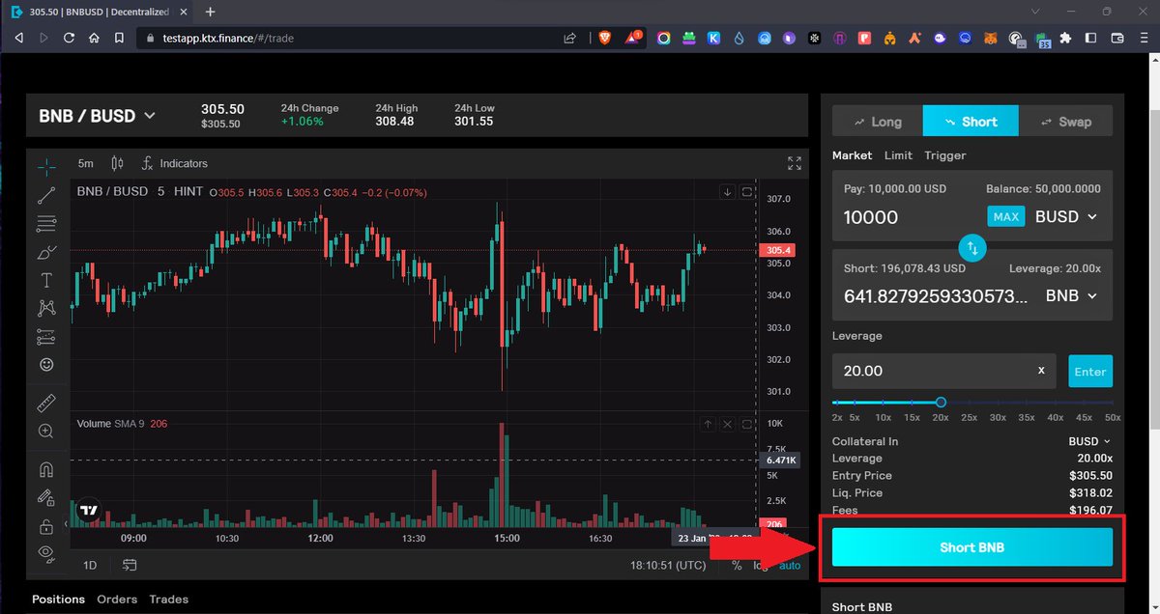Screen dimensions: 1160x614
Task: Open the BUSD payment currency dropdown
Action: (x=1065, y=216)
